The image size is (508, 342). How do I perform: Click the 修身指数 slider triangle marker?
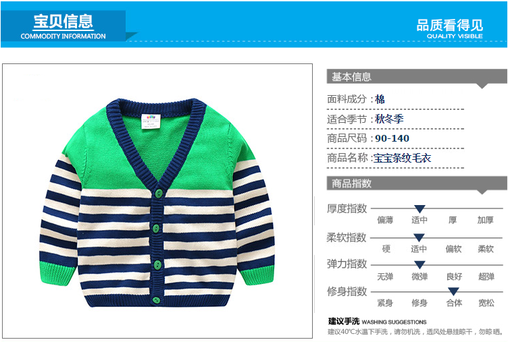tap(453, 291)
